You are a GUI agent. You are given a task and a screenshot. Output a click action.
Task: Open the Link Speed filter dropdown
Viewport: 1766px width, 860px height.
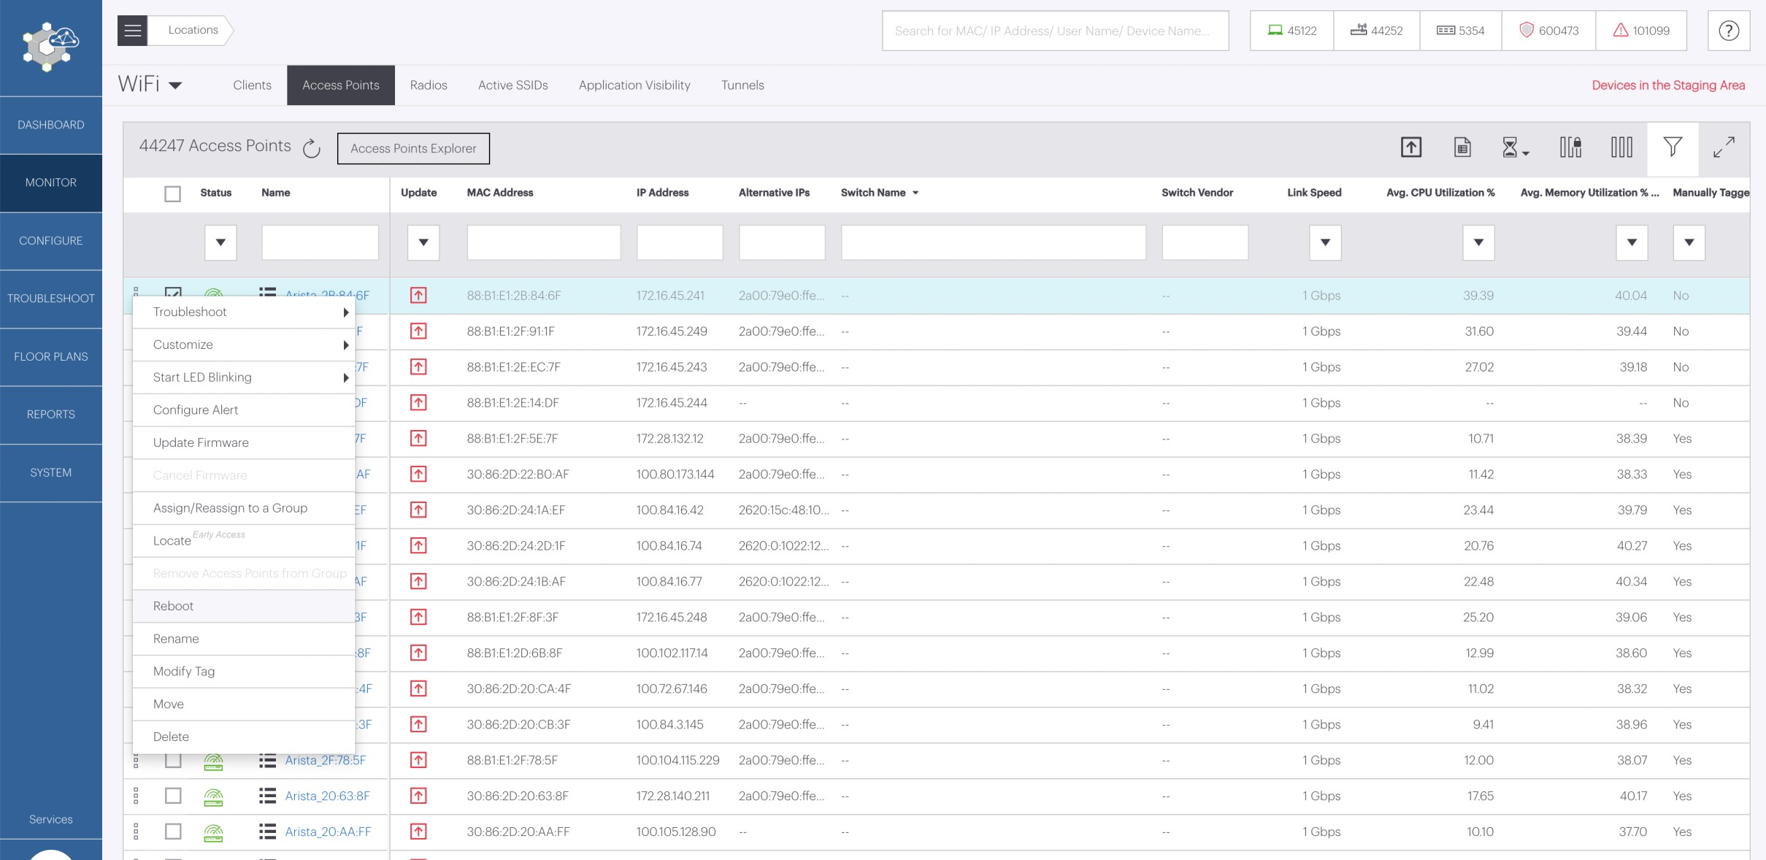coord(1325,242)
